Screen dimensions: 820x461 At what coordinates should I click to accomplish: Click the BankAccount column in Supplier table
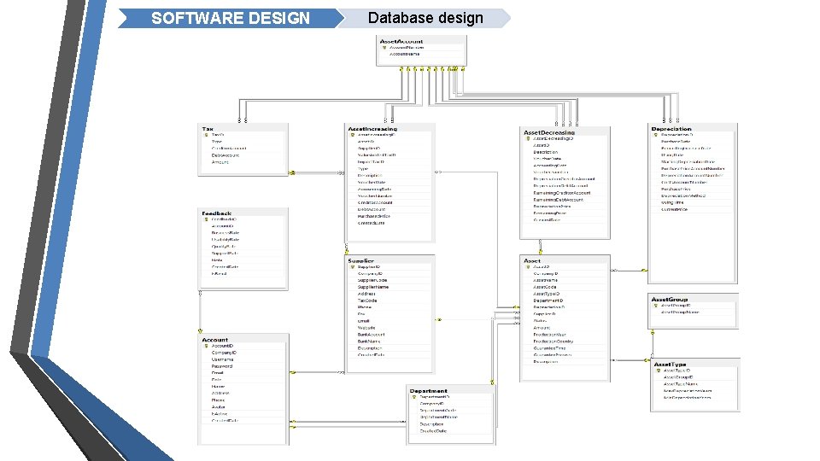coord(372,335)
